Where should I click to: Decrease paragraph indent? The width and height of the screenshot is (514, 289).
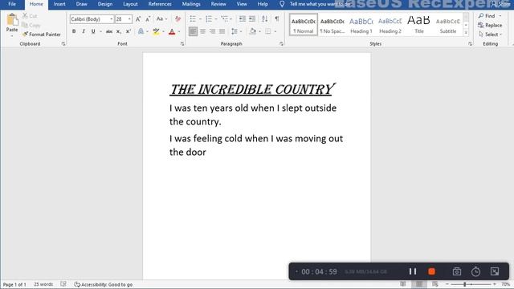tap(243, 19)
